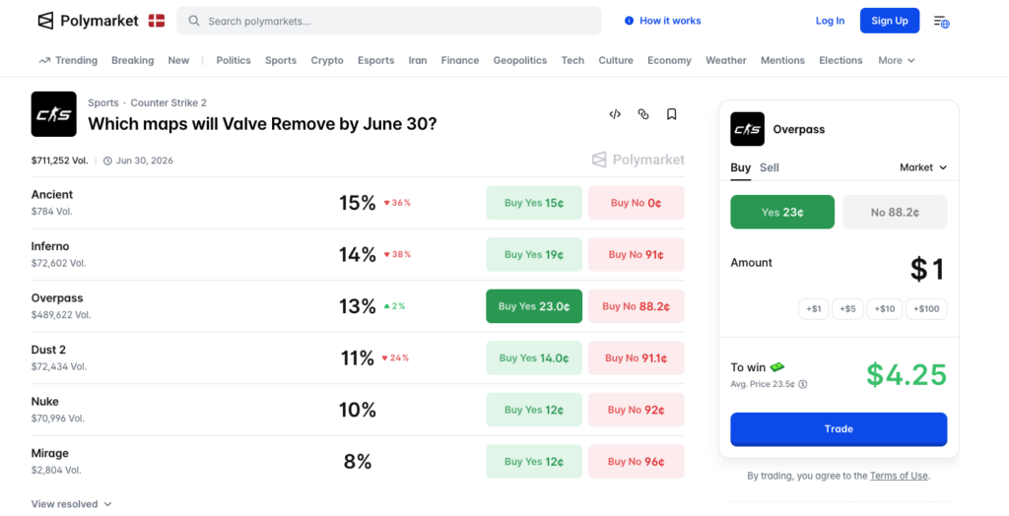Viewport: 1009px width, 516px height.
Task: Buy No on Ancient at 0¢
Action: click(637, 203)
